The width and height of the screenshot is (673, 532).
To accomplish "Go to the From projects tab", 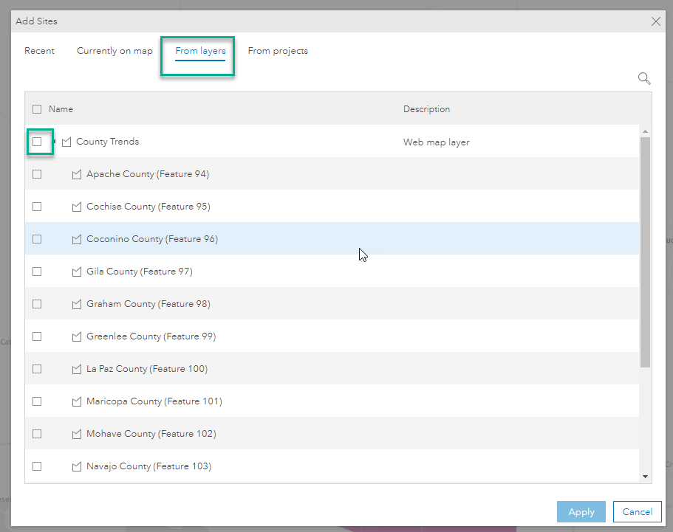I will pos(278,51).
